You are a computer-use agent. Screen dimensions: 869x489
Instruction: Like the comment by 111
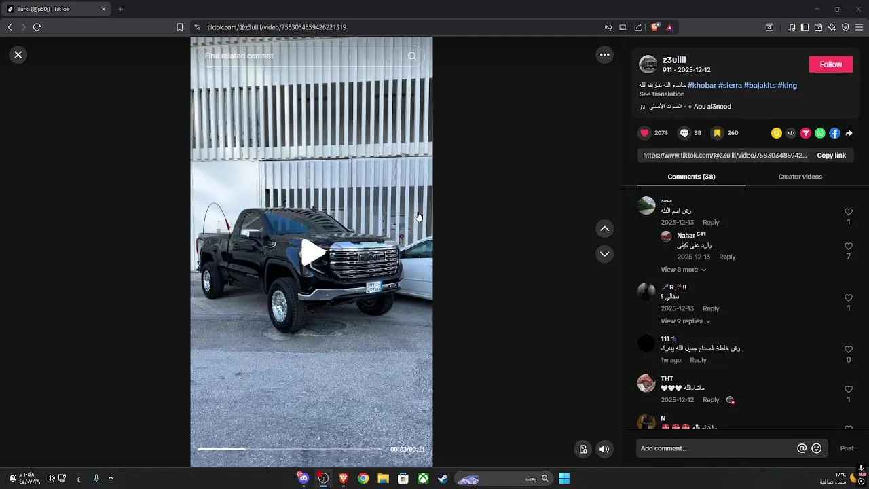coord(848,350)
